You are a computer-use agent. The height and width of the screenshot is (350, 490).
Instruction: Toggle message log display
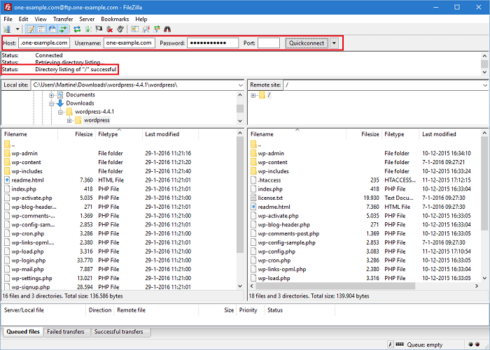[x=30, y=29]
